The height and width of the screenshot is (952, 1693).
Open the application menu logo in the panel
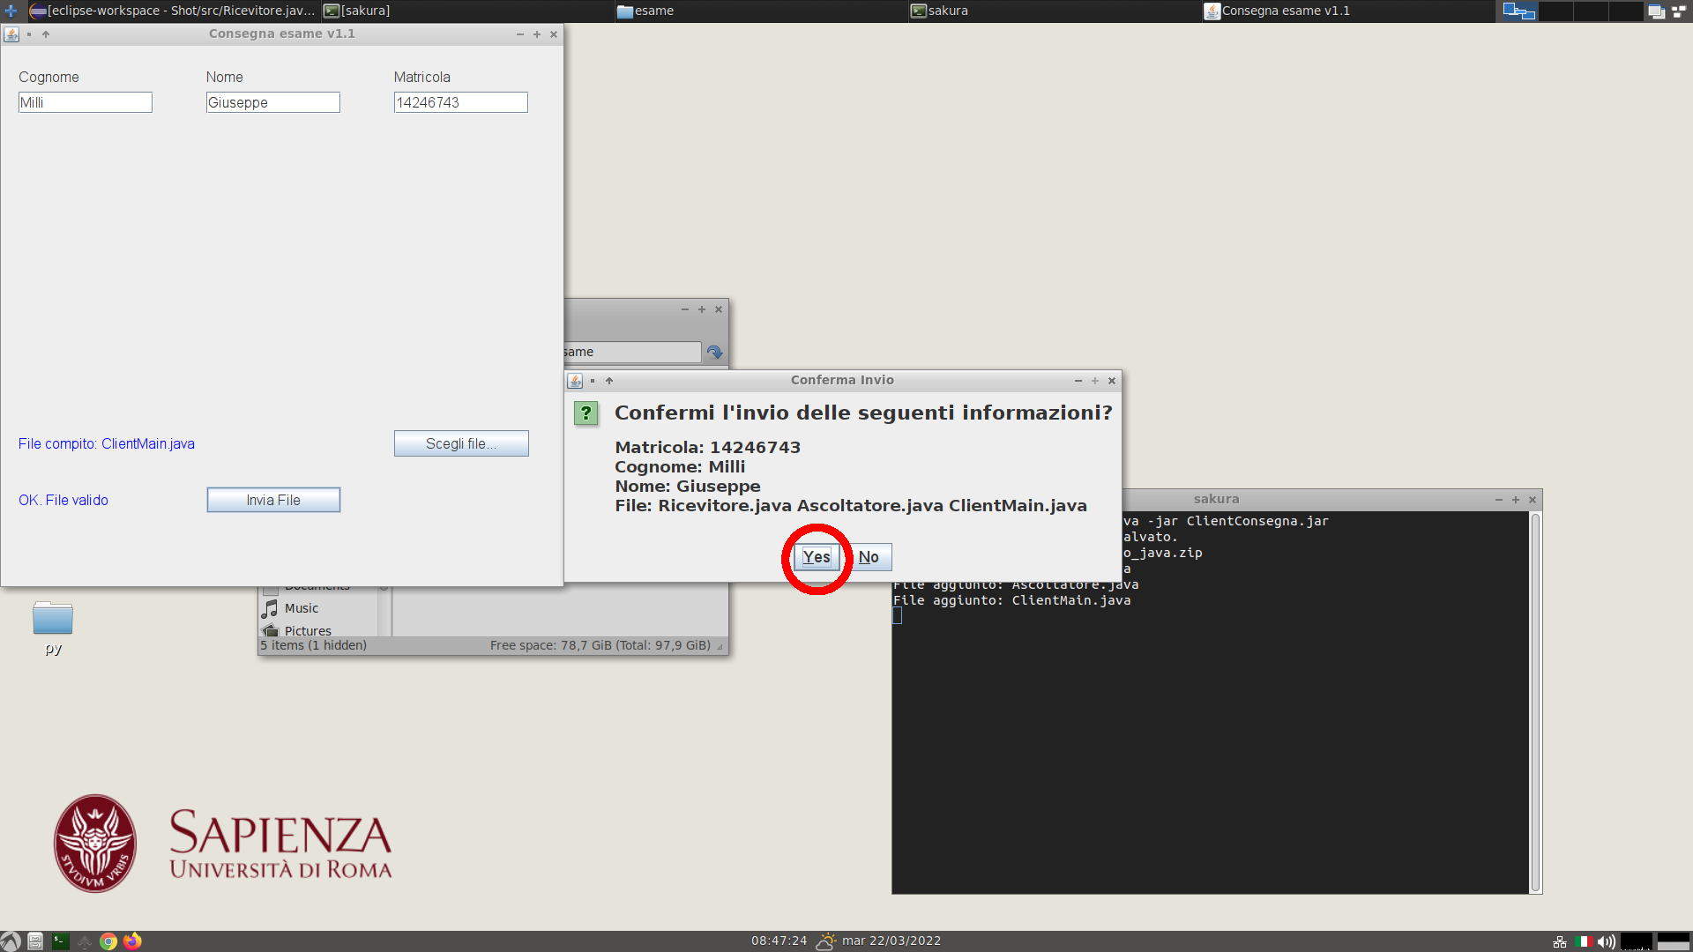pos(11,941)
